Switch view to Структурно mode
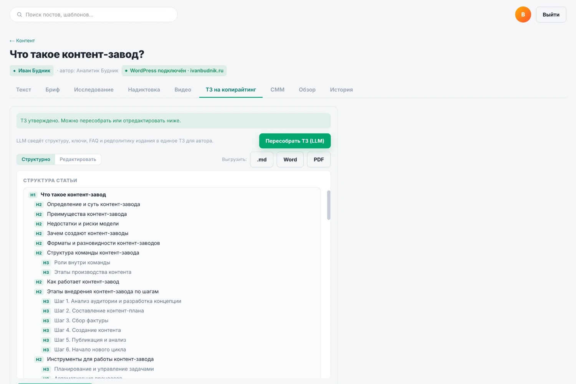The height and width of the screenshot is (384, 576). [36, 159]
